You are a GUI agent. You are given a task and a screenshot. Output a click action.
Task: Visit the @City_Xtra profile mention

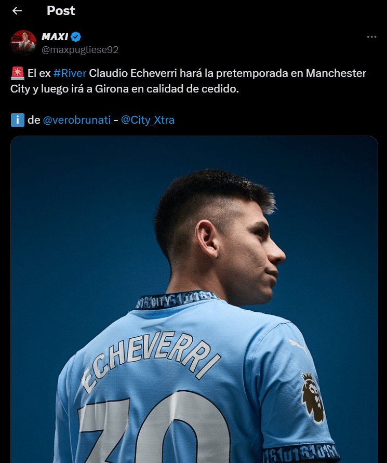pyautogui.click(x=148, y=120)
